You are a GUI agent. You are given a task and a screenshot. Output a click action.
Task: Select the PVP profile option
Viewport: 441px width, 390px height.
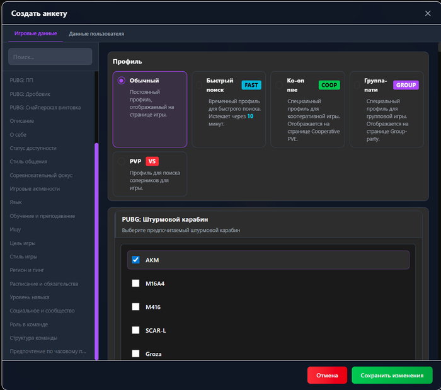(121, 161)
